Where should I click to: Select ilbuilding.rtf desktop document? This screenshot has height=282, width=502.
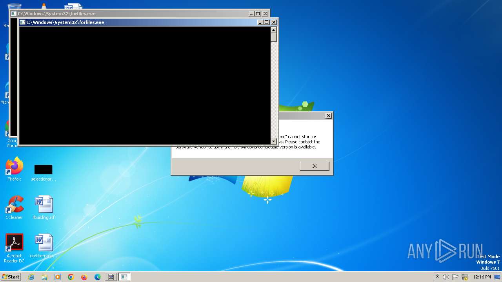tap(44, 208)
